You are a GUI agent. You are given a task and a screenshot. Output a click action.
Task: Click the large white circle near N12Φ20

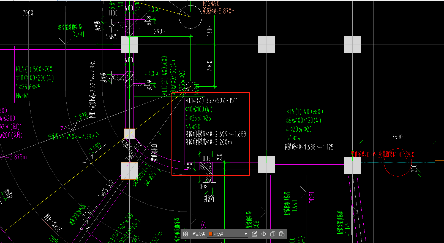click(x=190, y=17)
